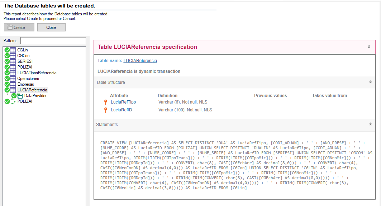Select the DataProvider child node
The width and height of the screenshot is (381, 206).
pyautogui.click(x=35, y=96)
